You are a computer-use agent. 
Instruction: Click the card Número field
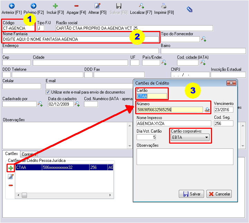point(170,110)
